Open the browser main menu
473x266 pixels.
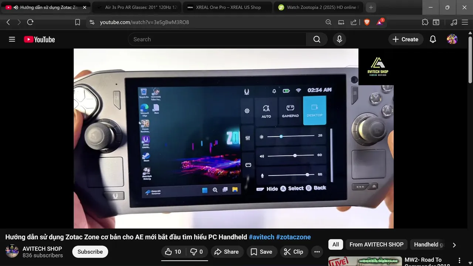pos(465,22)
